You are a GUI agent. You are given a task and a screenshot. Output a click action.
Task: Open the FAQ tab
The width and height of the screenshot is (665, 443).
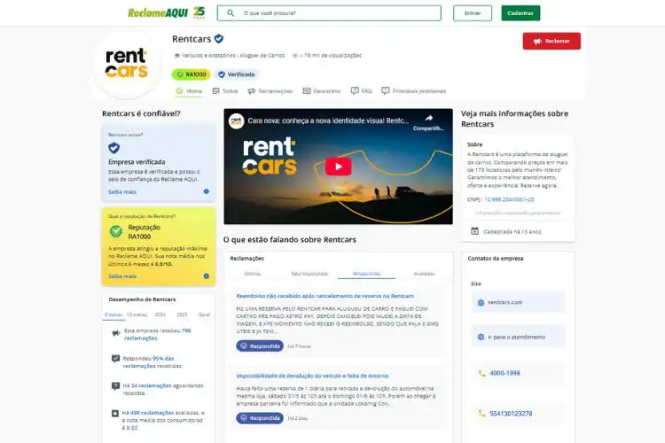click(x=362, y=91)
